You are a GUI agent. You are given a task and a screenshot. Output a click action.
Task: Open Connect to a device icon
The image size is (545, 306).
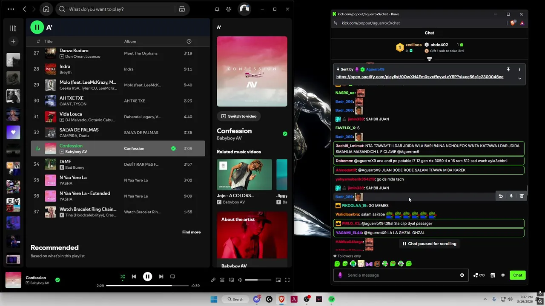231,280
